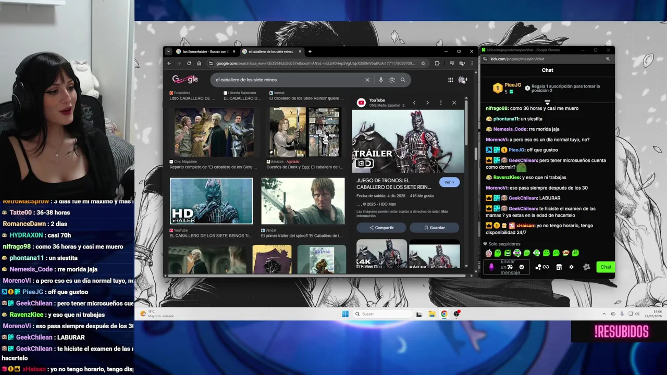Click Kick chat 'Enviar un mensaje' field
The width and height of the screenshot is (667, 375).
point(508,267)
